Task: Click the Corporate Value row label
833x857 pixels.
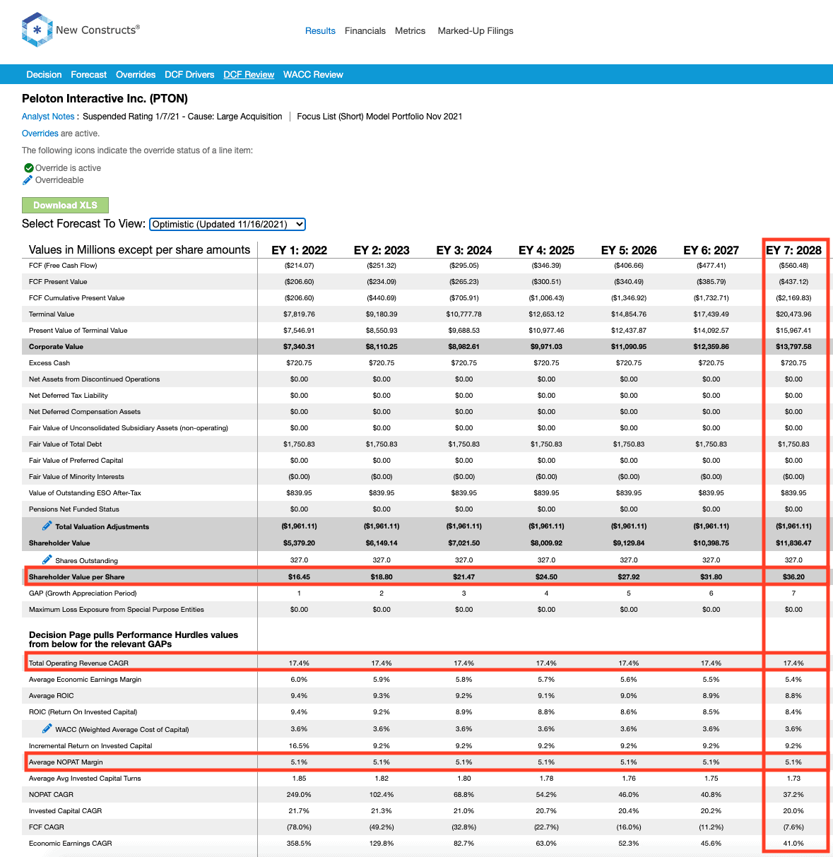Action: pyautogui.click(x=56, y=347)
